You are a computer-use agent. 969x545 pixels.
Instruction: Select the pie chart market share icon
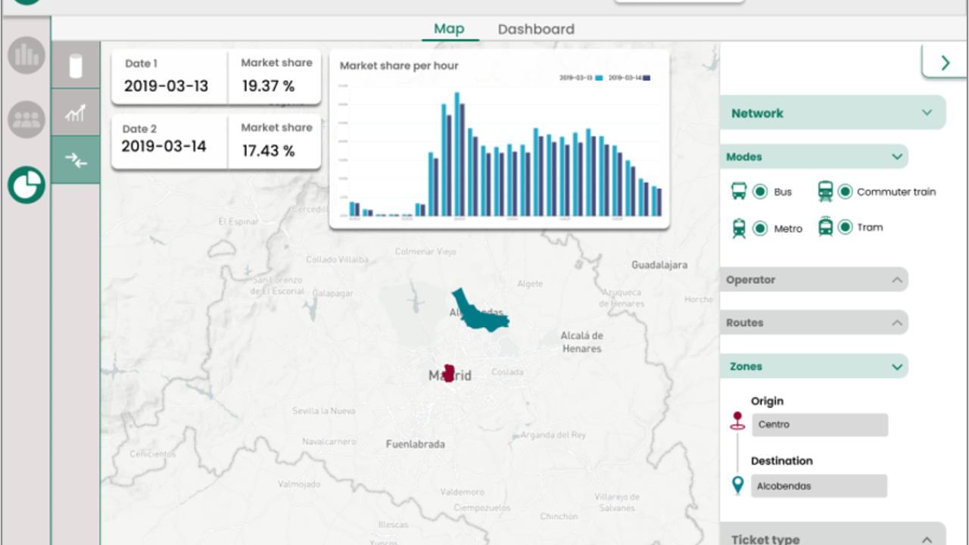tap(26, 185)
